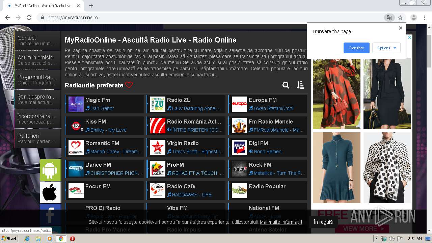Click the red heart favorites icon

point(129,85)
